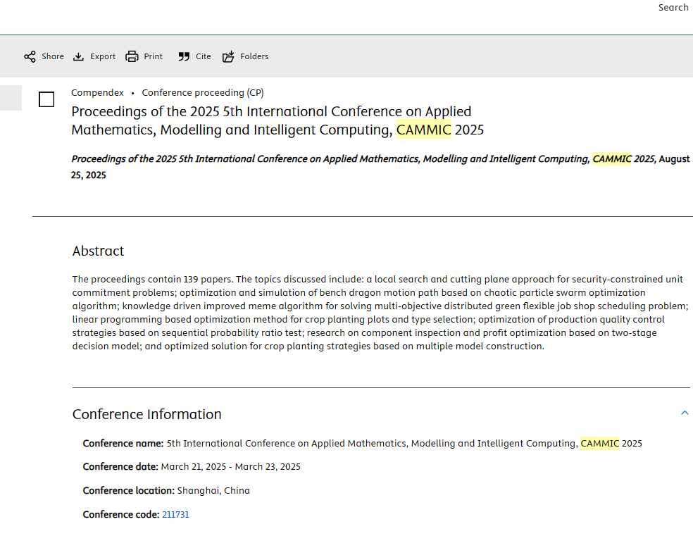This screenshot has width=693, height=555.
Task: Click highlighted CAMMIC in the main title
Action: click(x=423, y=130)
